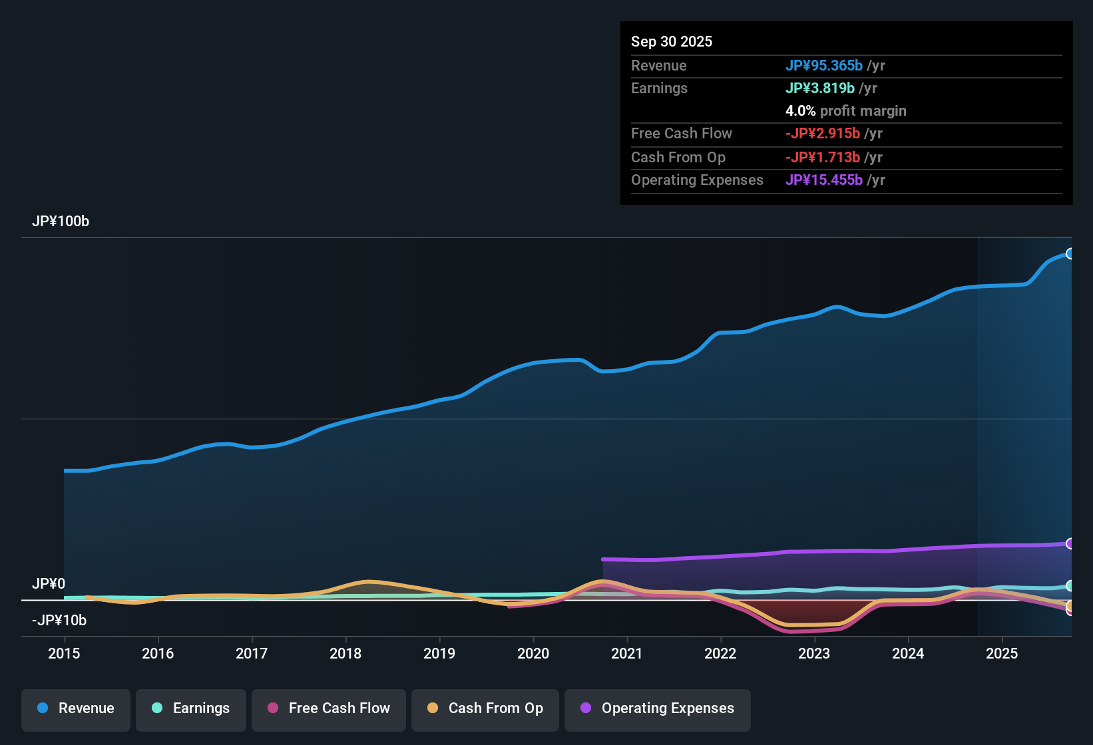
Task: Toggle the Earnings series visibility
Action: tap(190, 708)
